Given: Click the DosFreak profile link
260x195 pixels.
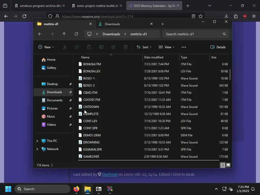Looking at the screenshot, I should (110, 174).
